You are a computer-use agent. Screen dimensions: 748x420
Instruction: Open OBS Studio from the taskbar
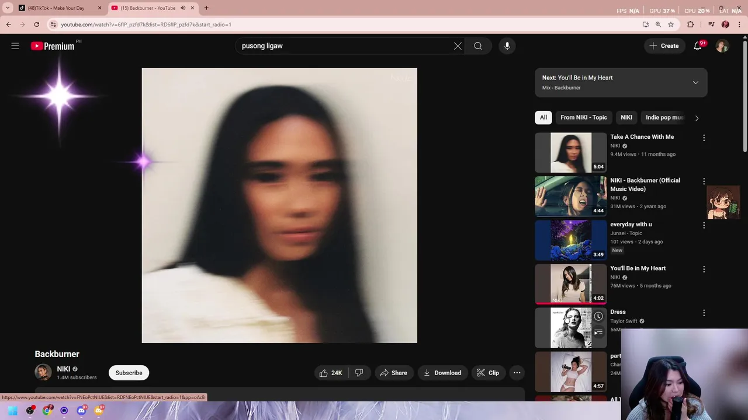point(30,411)
